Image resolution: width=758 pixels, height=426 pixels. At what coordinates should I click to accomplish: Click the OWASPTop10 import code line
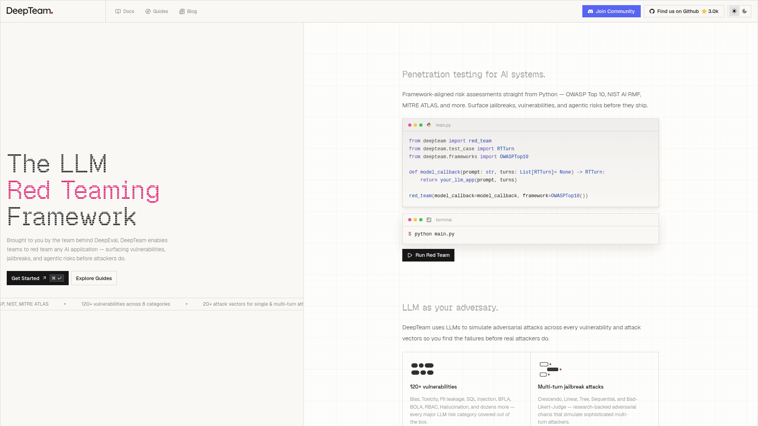pos(469,157)
